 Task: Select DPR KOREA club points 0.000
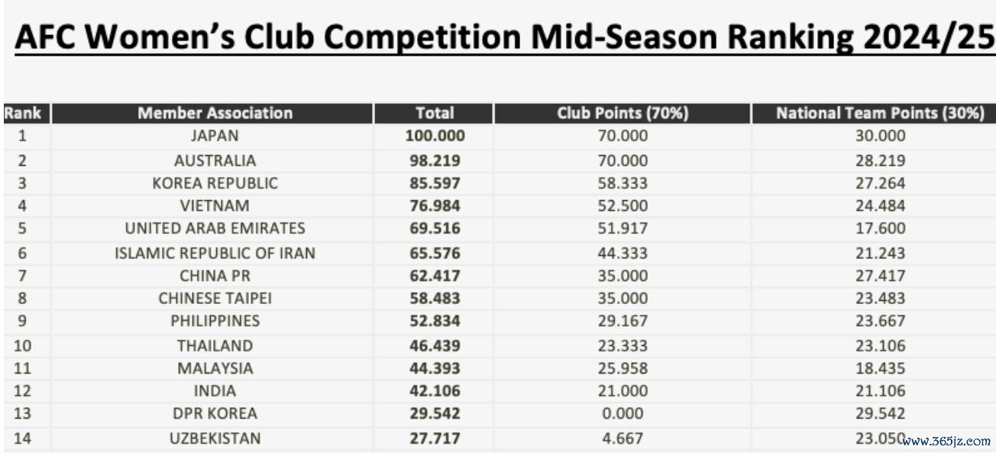coord(622,414)
